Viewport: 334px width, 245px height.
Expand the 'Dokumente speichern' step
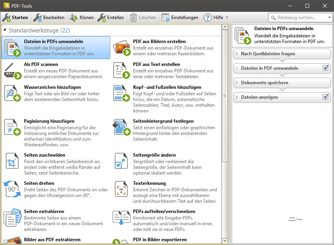tap(237, 83)
